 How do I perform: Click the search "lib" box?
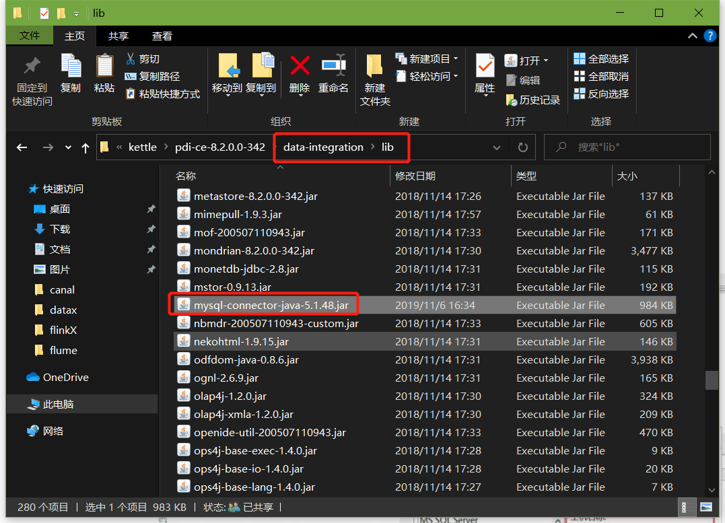pyautogui.click(x=627, y=147)
